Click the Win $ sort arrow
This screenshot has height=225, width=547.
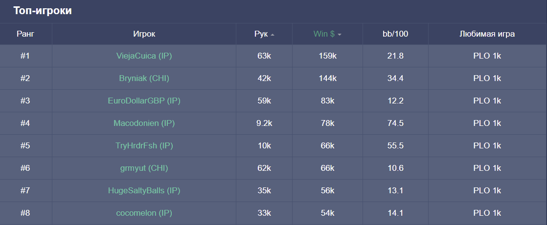(340, 35)
